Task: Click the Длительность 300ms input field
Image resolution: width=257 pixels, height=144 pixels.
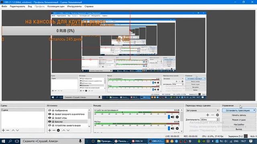Action: coord(208,120)
